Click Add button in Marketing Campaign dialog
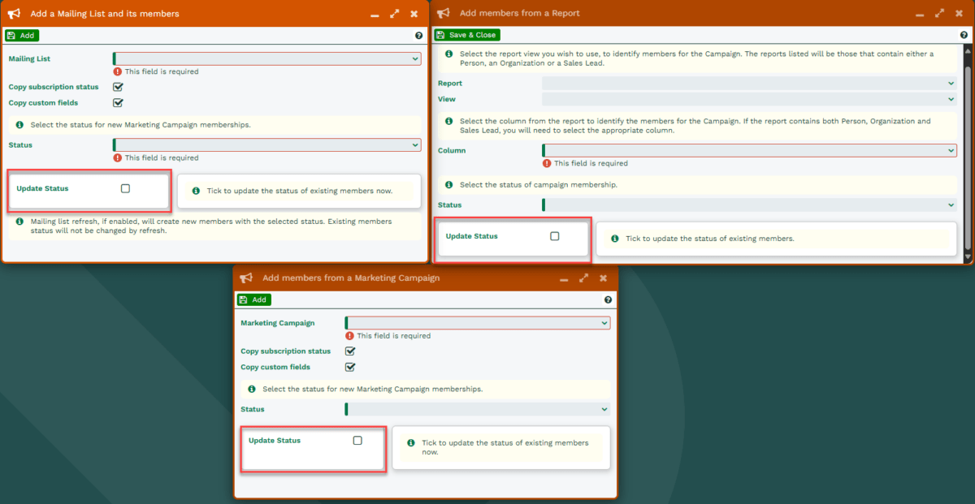Image resolution: width=975 pixels, height=504 pixels. tap(254, 299)
